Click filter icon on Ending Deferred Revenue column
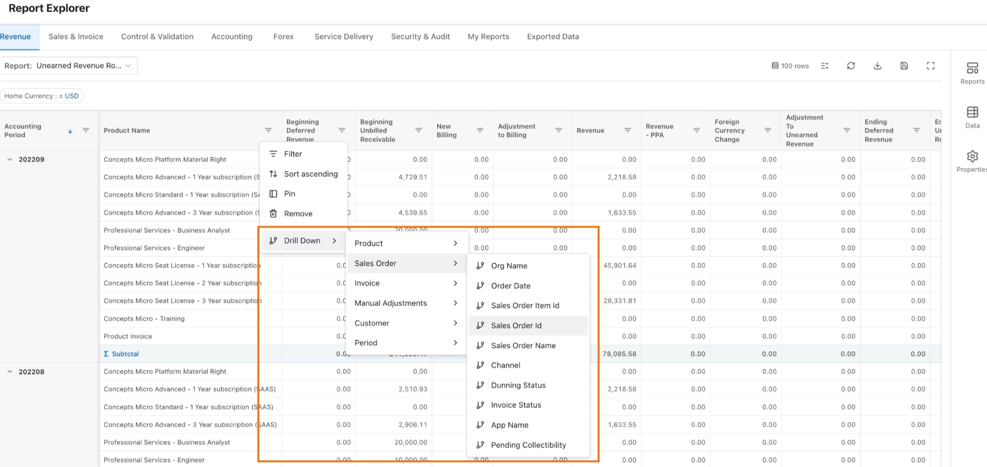The image size is (987, 467). (x=917, y=130)
